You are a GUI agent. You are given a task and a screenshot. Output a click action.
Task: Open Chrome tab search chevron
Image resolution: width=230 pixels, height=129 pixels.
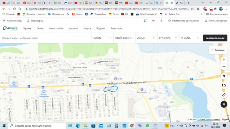[203, 3]
